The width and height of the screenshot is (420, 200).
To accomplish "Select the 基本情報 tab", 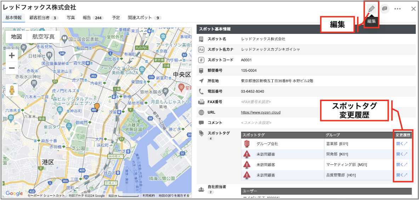I will [13, 18].
